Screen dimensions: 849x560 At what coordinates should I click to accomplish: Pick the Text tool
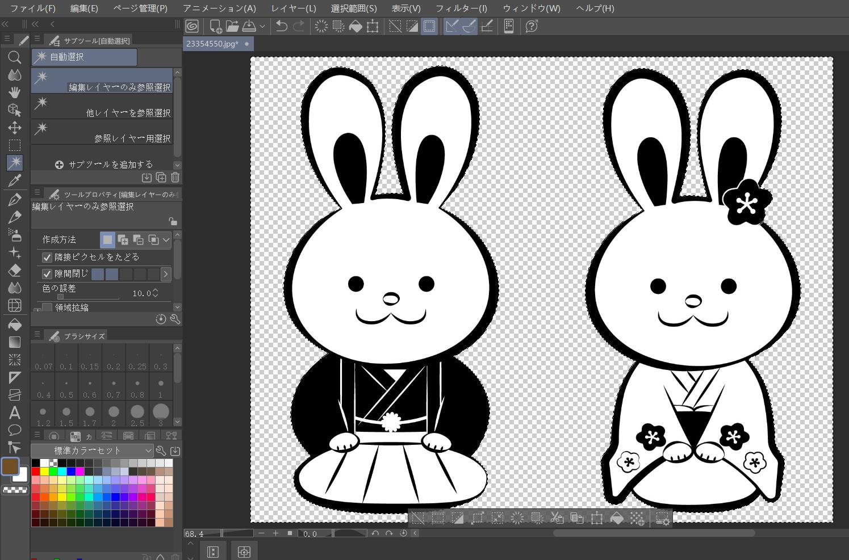pyautogui.click(x=15, y=412)
